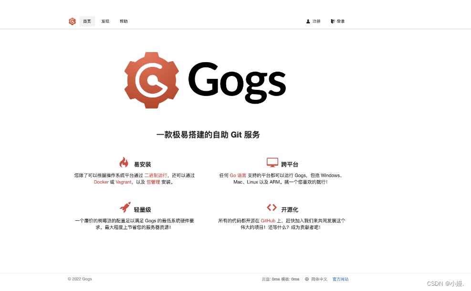The width and height of the screenshot is (471, 291).
Task: Click the 跨平台 heading
Action: click(x=290, y=164)
